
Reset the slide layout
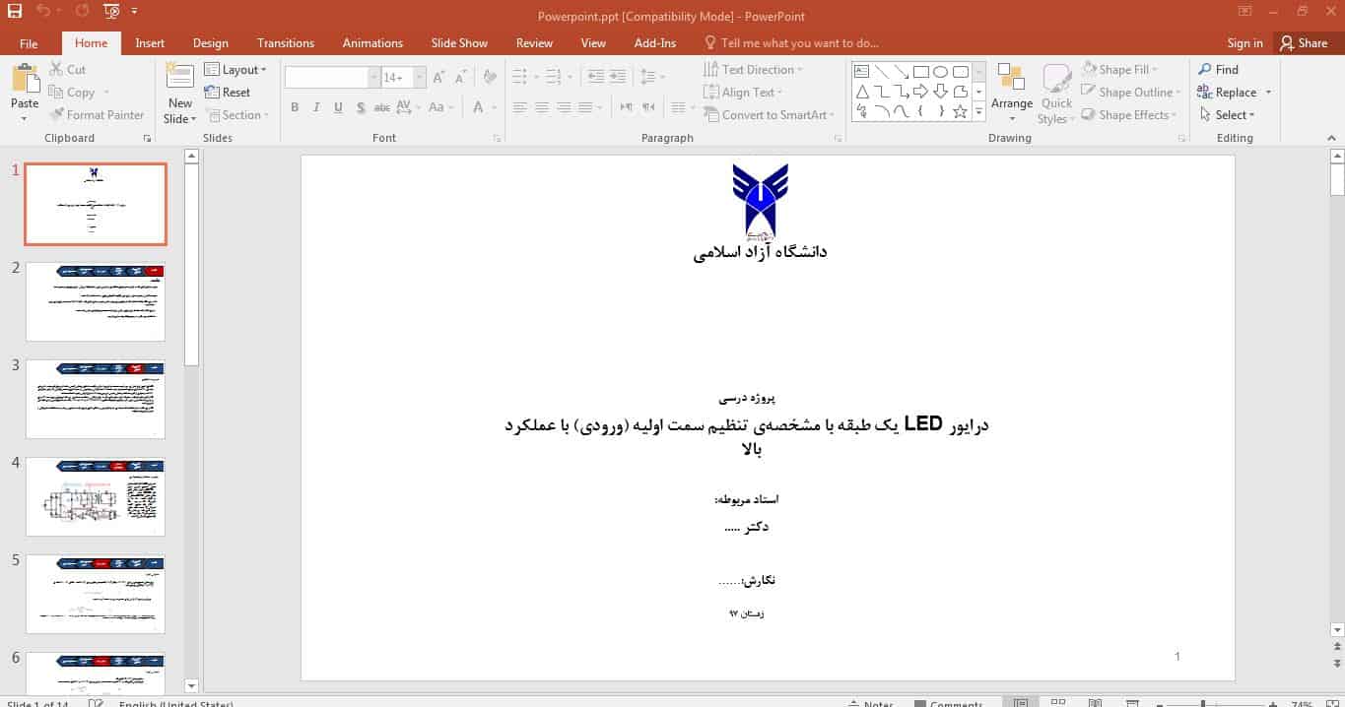[x=228, y=93]
